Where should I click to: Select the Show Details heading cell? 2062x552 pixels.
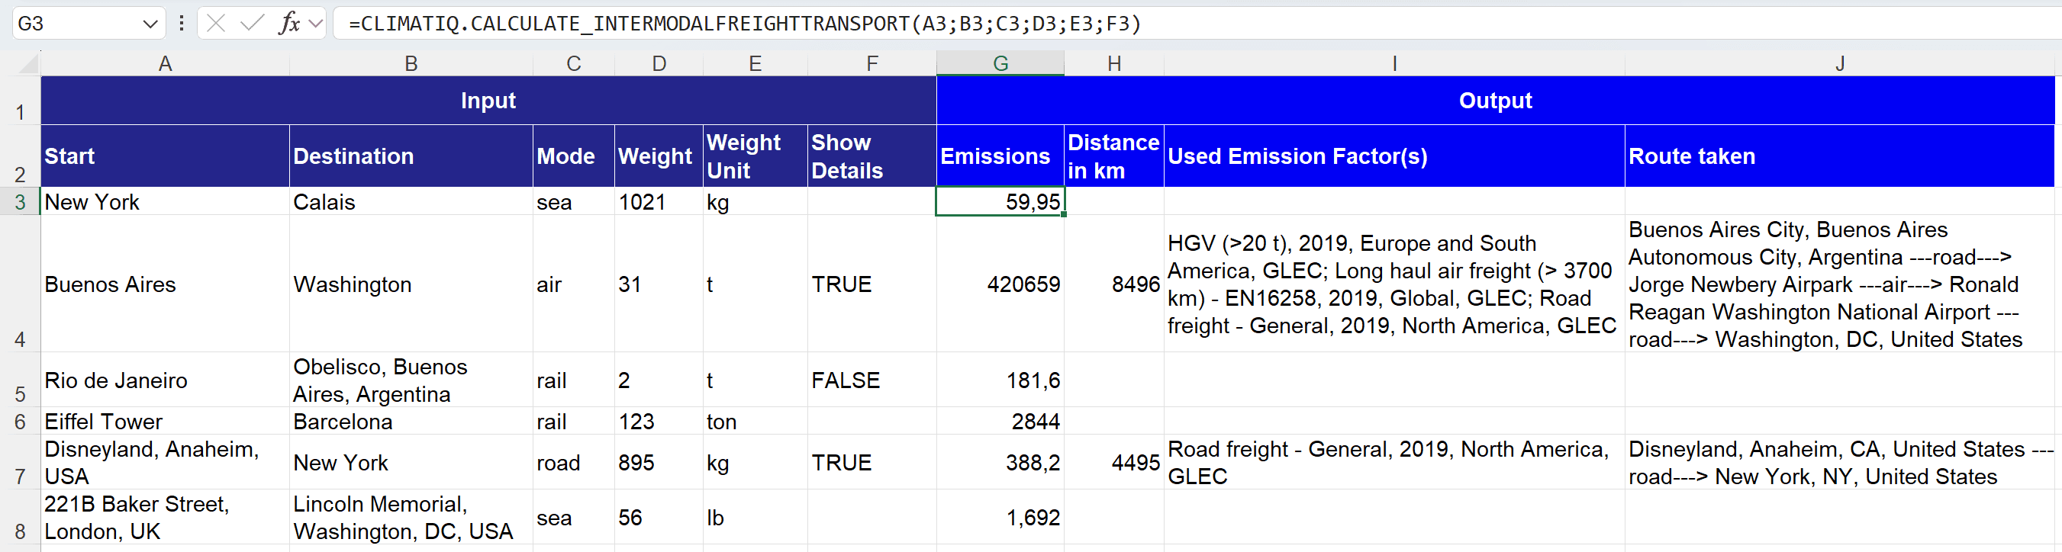(872, 156)
